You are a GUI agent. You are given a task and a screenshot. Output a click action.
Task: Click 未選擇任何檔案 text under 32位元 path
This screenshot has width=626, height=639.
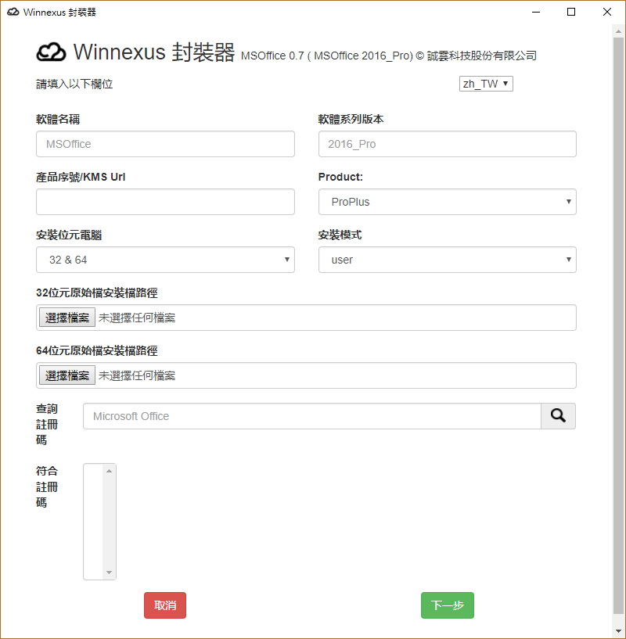point(137,318)
